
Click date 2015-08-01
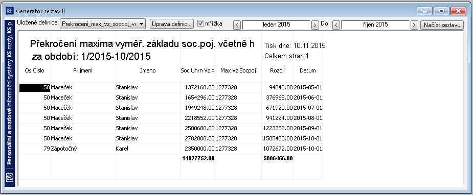(x=308, y=118)
